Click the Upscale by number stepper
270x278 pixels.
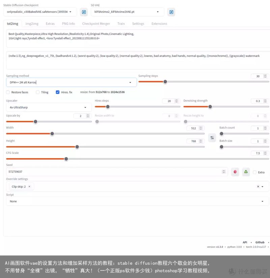88,116
